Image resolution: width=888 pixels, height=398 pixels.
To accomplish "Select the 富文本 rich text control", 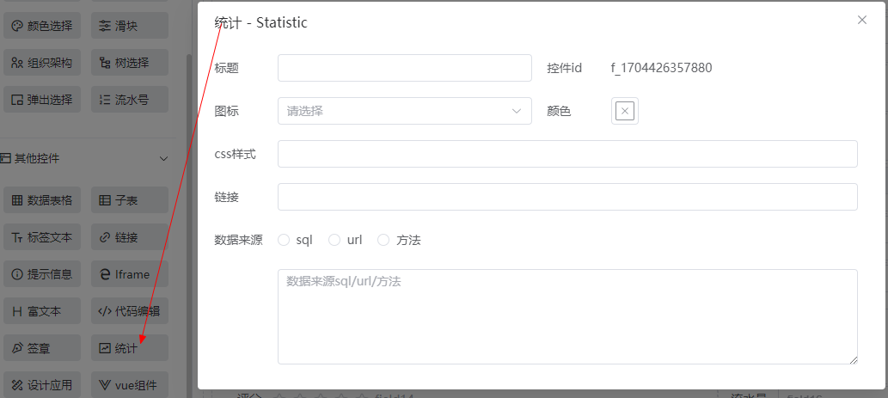I will click(42, 311).
